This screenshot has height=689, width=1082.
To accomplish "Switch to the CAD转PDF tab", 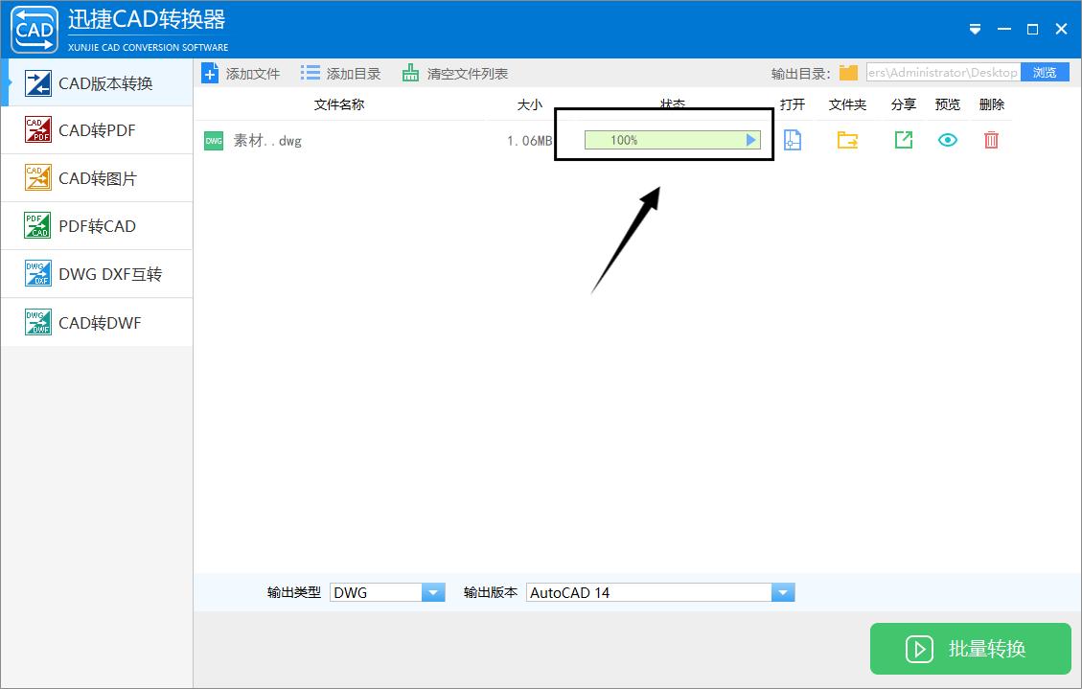I will [x=96, y=129].
